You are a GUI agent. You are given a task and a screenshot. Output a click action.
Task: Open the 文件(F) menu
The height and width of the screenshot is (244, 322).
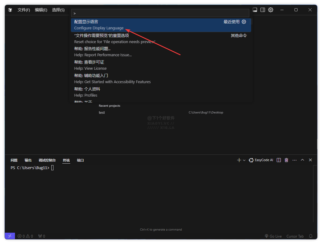click(24, 10)
